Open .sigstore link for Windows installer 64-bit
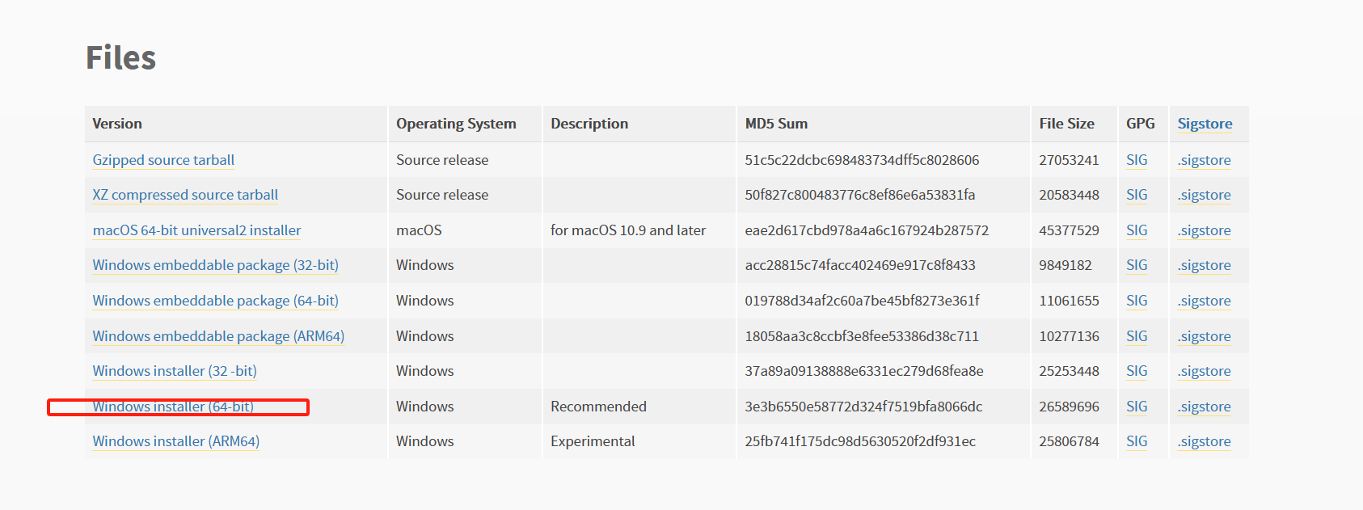 pyautogui.click(x=1204, y=407)
